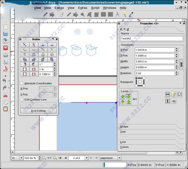Click the End Editing button
Screen dimensions: 188x169
(x=38, y=111)
